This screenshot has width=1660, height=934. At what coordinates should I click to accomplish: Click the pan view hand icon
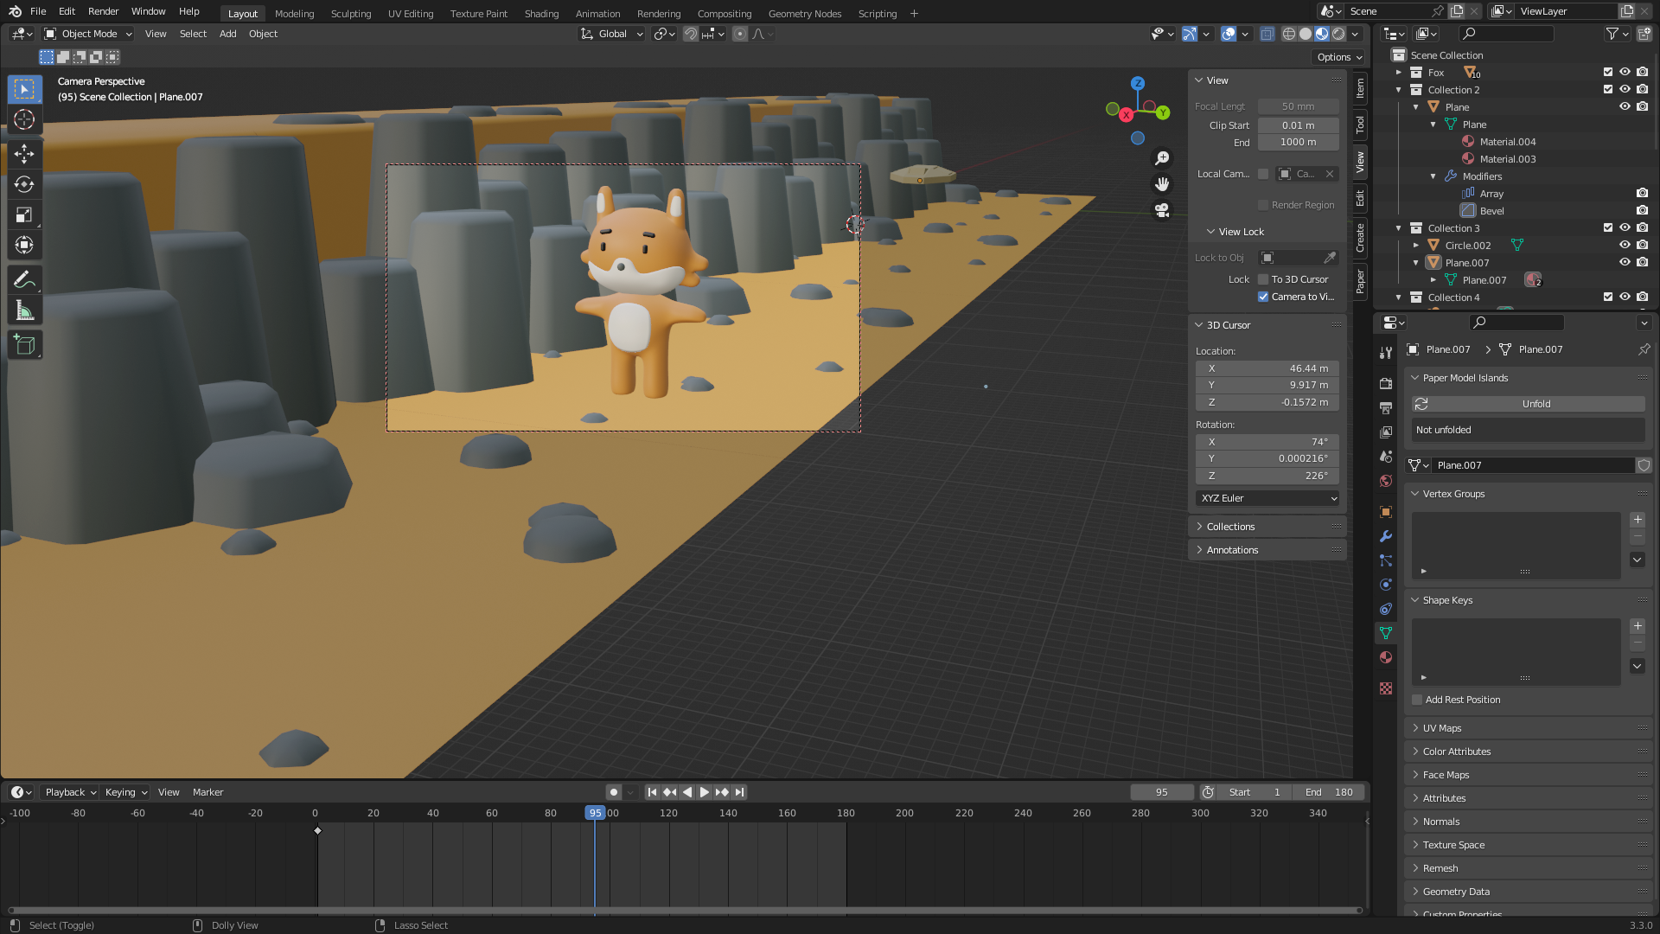1162,184
